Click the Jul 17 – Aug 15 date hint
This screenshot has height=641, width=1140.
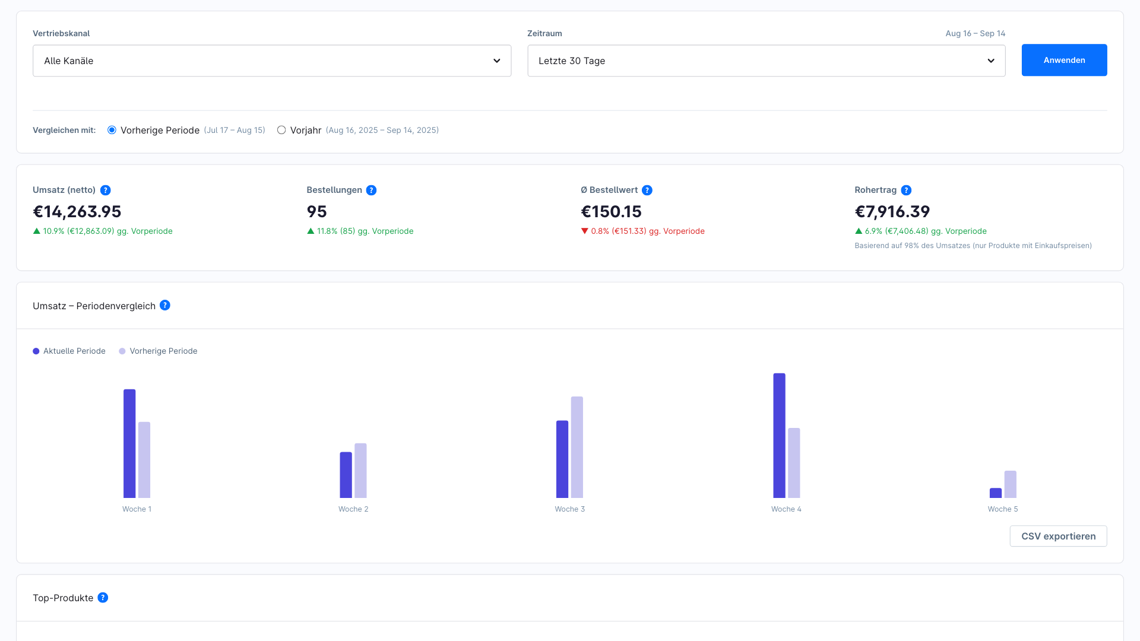(x=235, y=130)
